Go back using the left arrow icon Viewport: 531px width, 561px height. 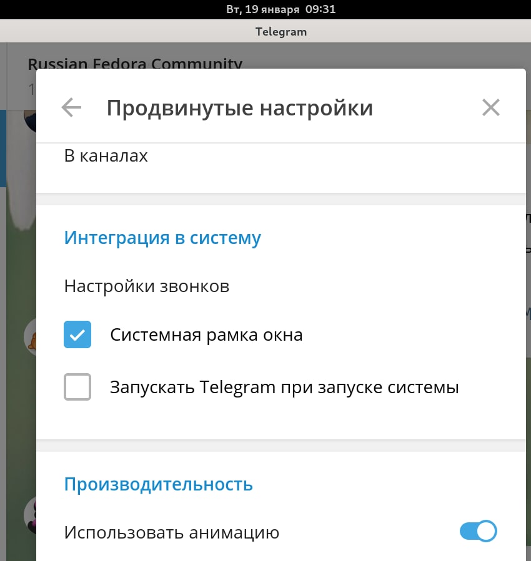click(71, 107)
